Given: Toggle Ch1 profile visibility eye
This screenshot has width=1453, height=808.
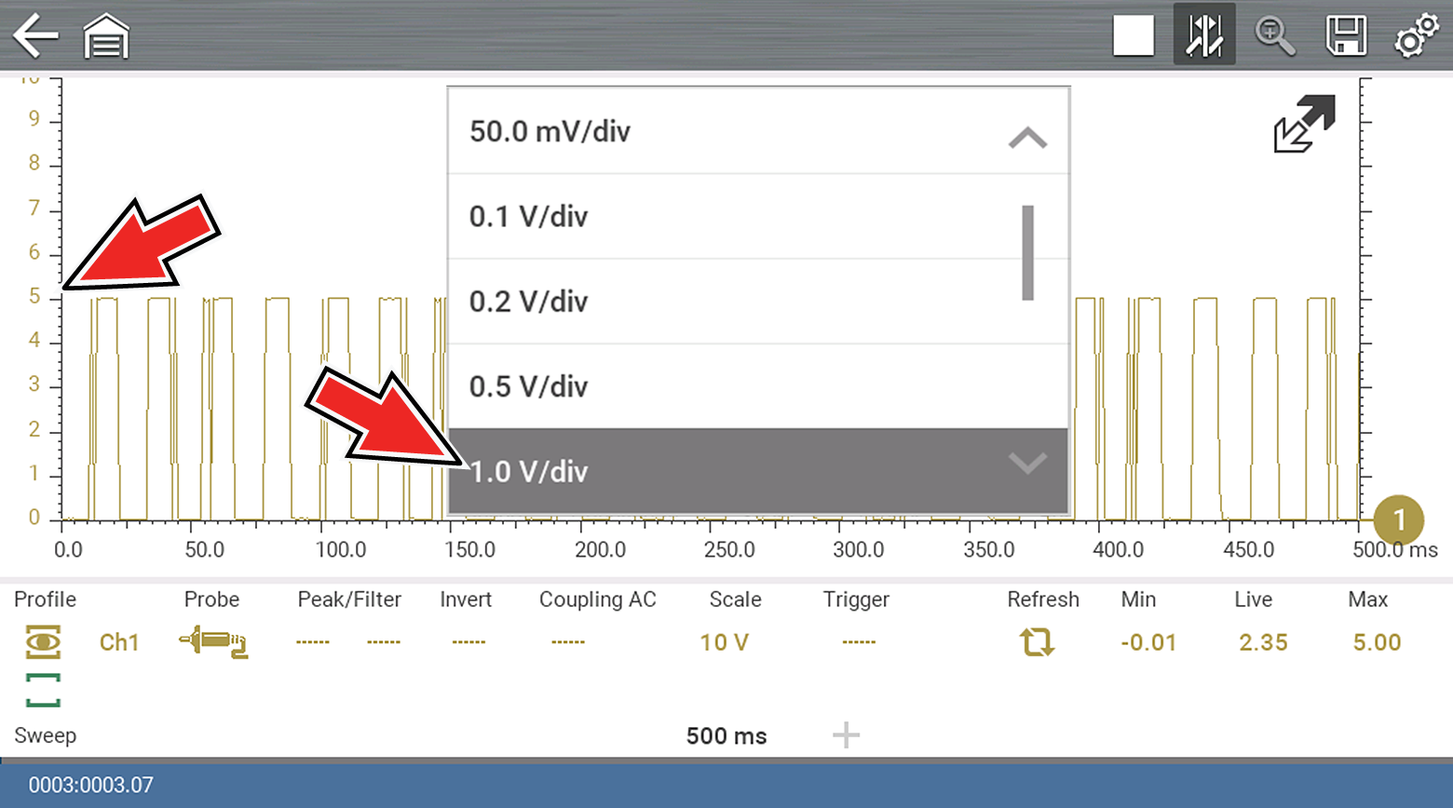Looking at the screenshot, I should [43, 642].
